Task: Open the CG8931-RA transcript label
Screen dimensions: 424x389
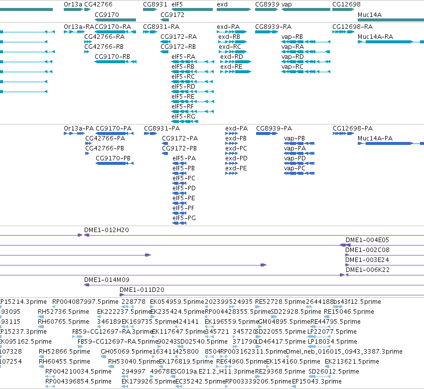Action: [x=161, y=27]
